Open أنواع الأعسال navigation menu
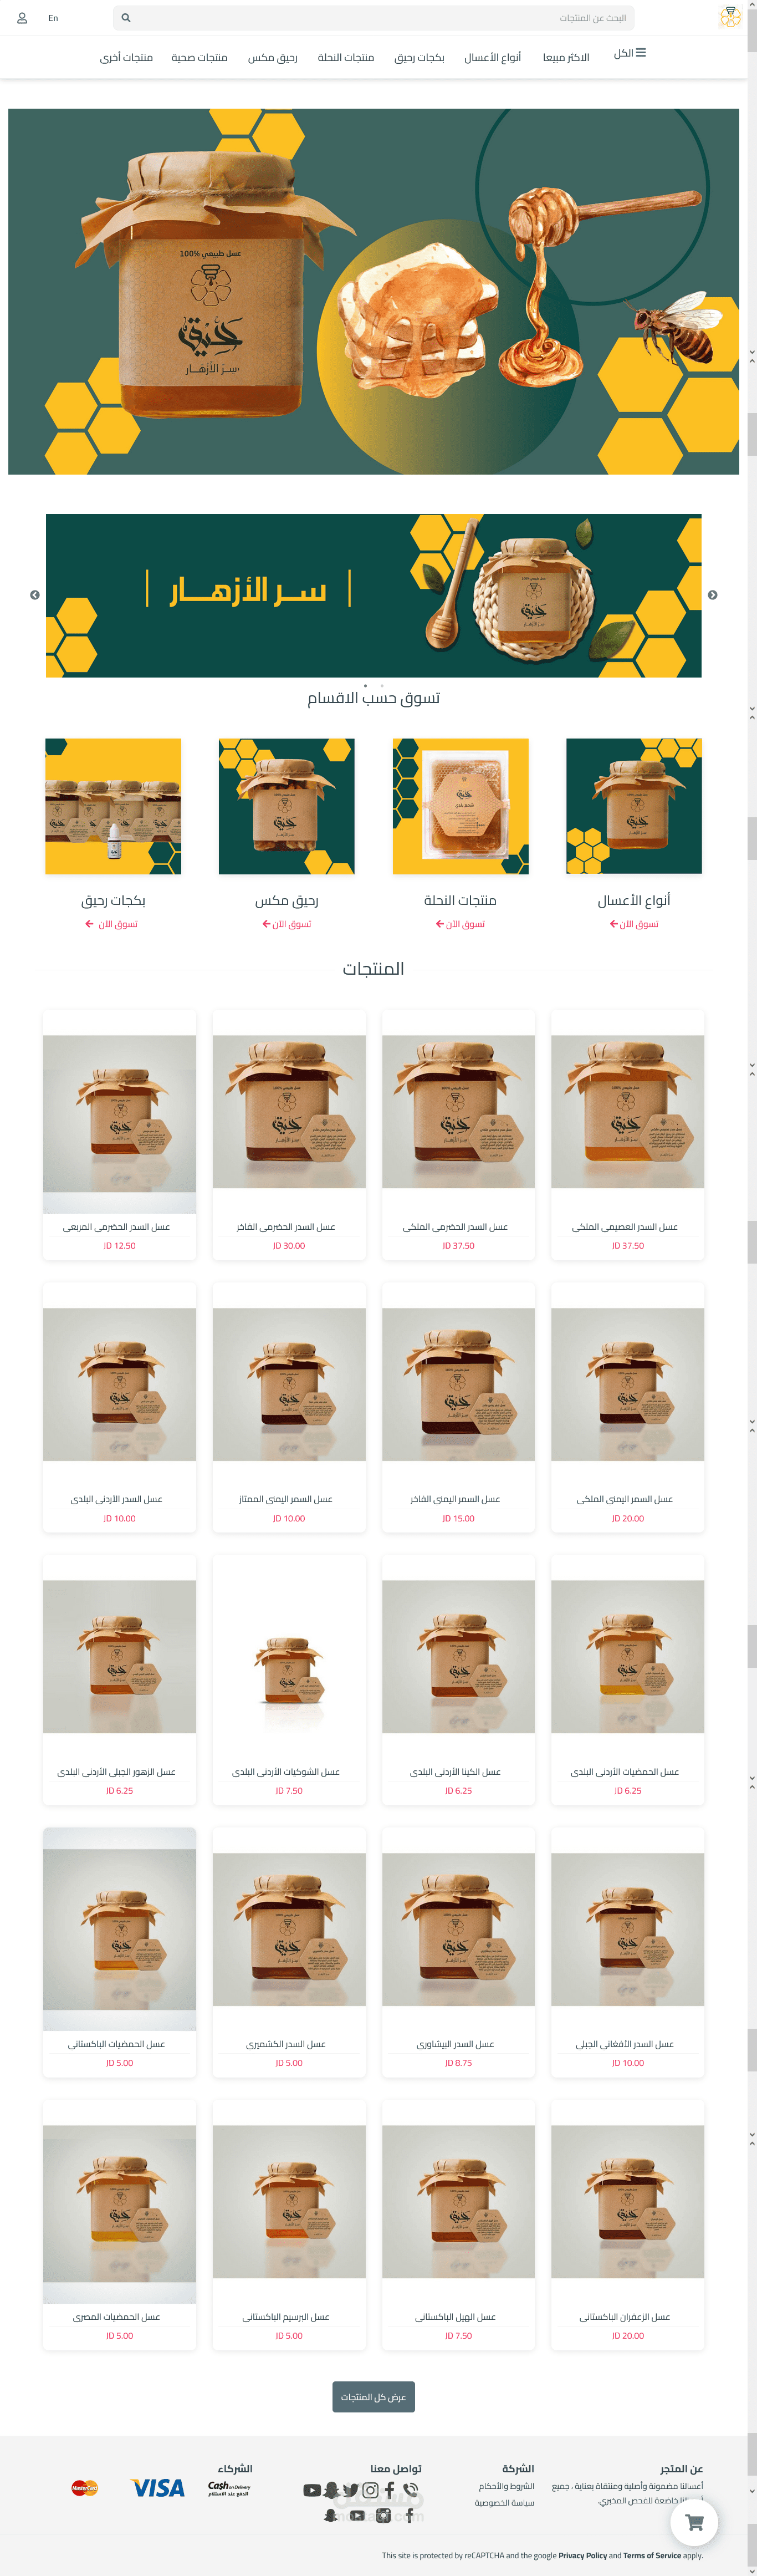The image size is (757, 2576). (493, 57)
